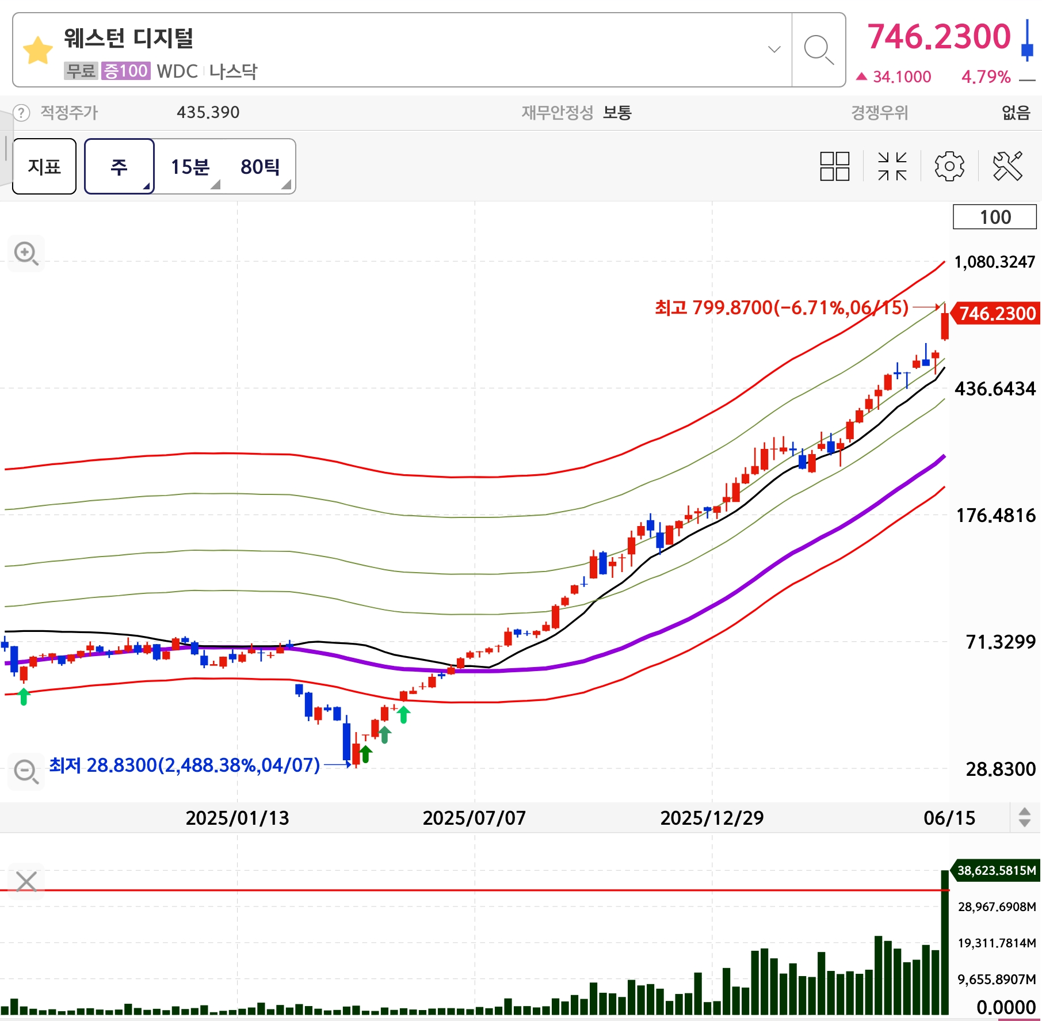Click the 9,655.8907M volume axis label
Image resolution: width=1042 pixels, height=1021 pixels.
[x=997, y=979]
